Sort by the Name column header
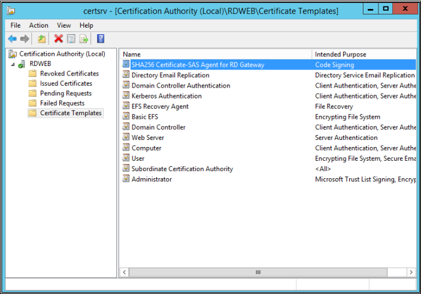Viewport: 421px width, 294px height. (216, 55)
